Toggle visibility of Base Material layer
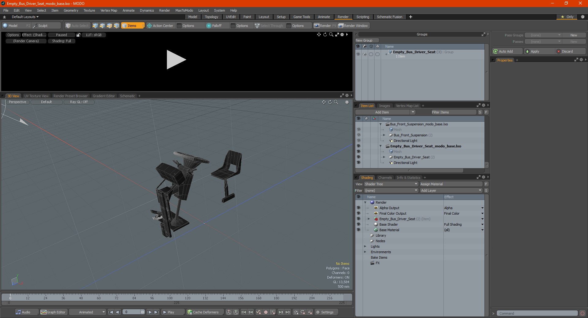This screenshot has height=318, width=588. click(x=358, y=230)
